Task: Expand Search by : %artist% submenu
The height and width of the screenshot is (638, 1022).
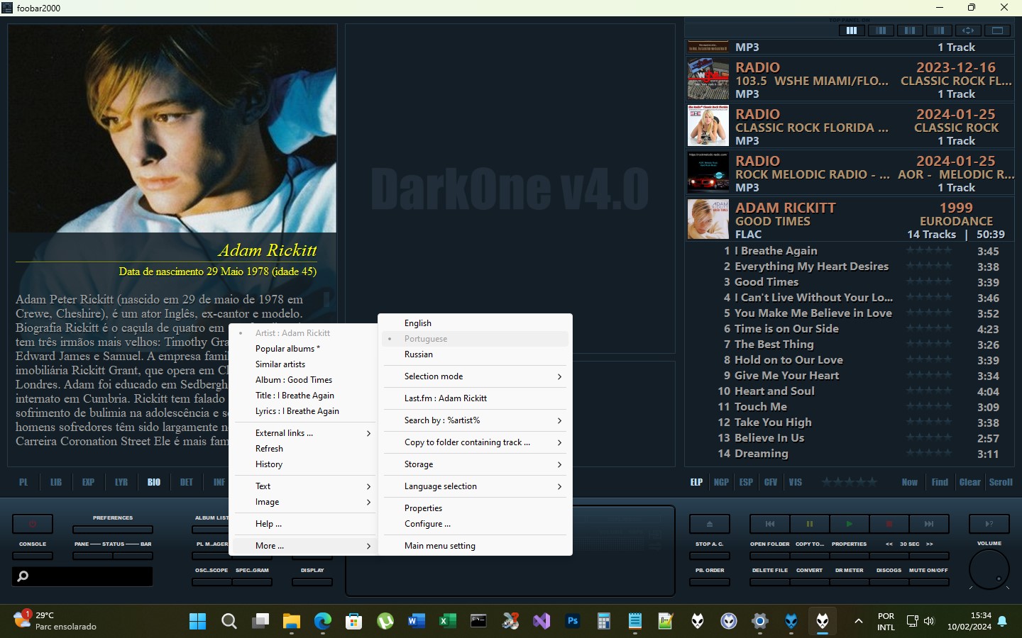Action: pyautogui.click(x=475, y=420)
